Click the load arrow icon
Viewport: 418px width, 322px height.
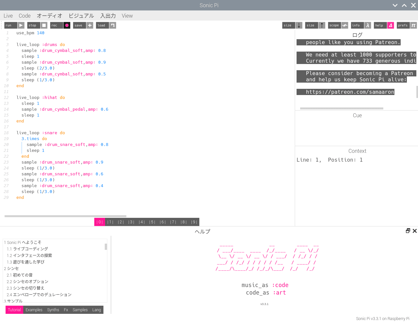113,25
